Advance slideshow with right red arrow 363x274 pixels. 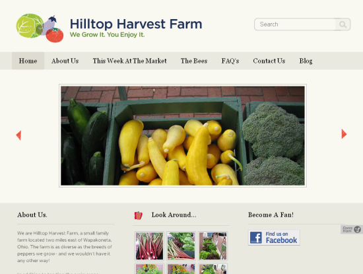click(x=344, y=134)
